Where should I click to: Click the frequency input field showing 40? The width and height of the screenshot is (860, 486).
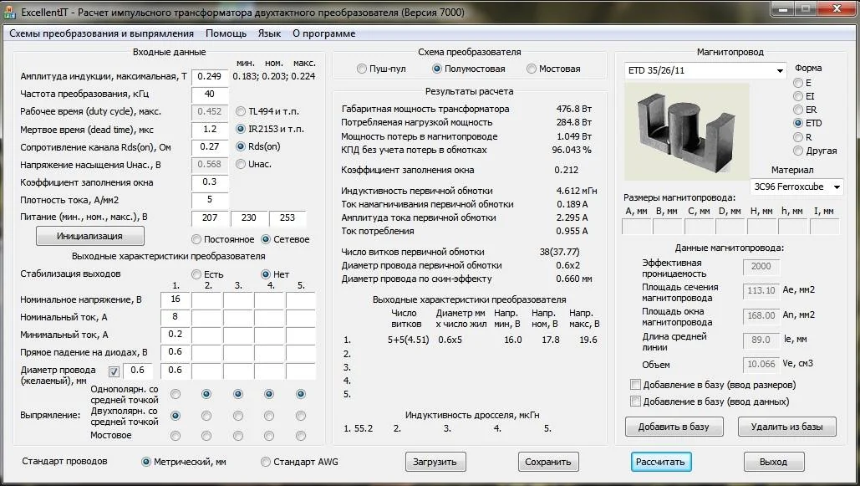pos(210,94)
